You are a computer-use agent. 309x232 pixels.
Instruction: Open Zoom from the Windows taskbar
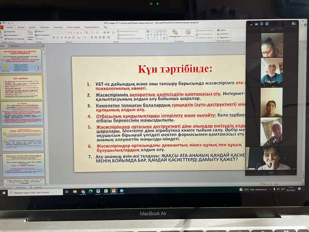(122, 191)
